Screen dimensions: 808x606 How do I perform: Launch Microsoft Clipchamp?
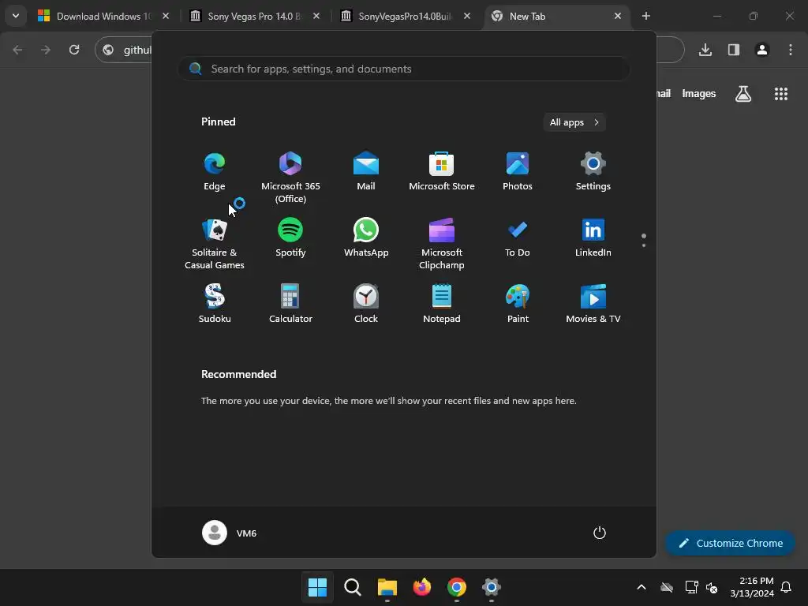click(x=442, y=244)
